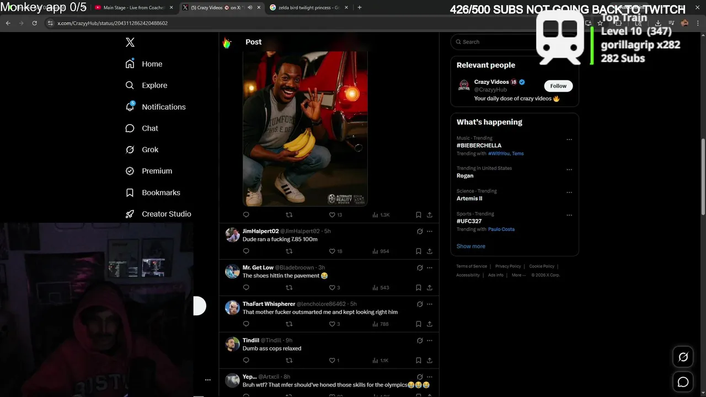Follow the Crazy Videos account
This screenshot has width=706, height=397.
(558, 86)
